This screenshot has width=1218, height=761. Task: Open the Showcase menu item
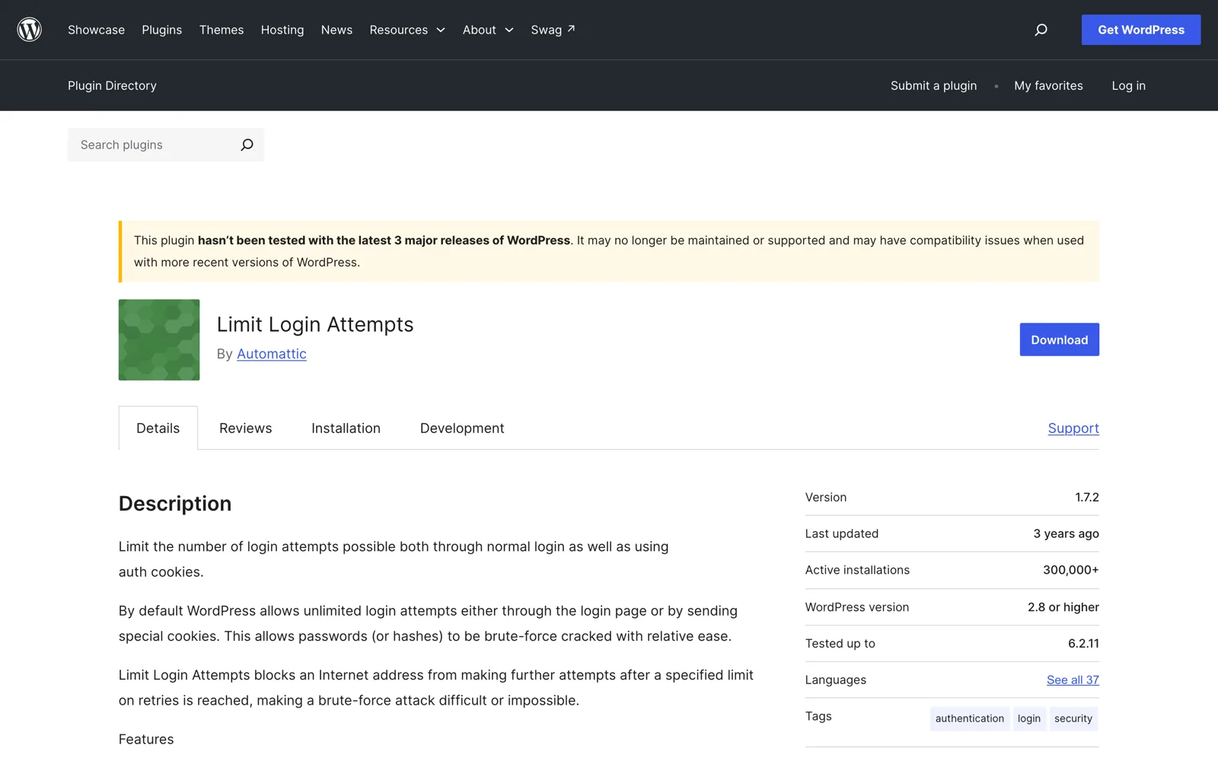96,30
